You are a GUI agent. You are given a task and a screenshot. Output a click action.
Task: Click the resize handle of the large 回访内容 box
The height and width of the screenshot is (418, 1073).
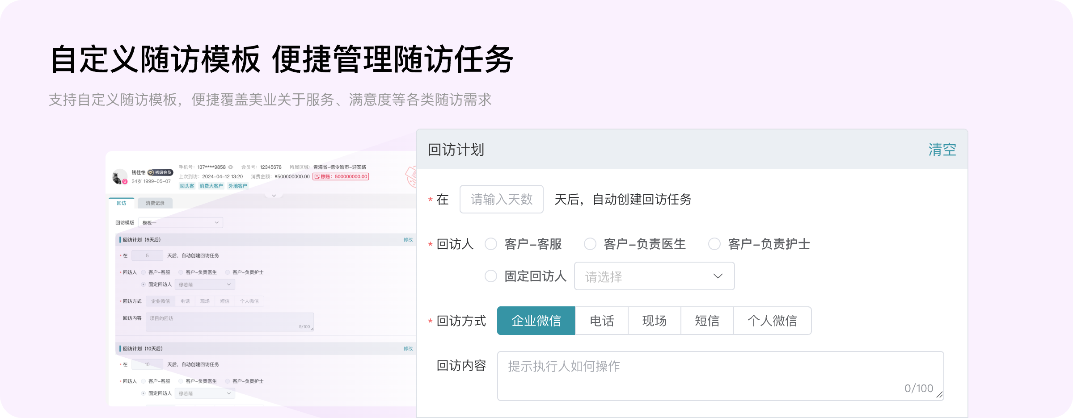click(x=939, y=395)
